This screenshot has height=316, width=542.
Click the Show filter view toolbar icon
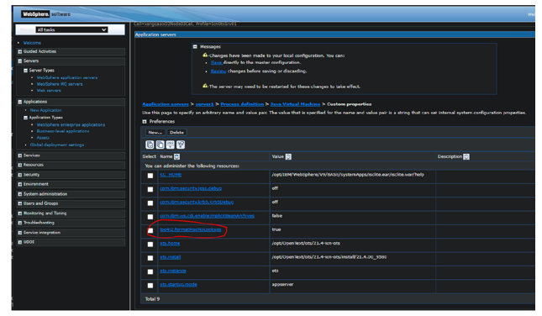click(171, 145)
